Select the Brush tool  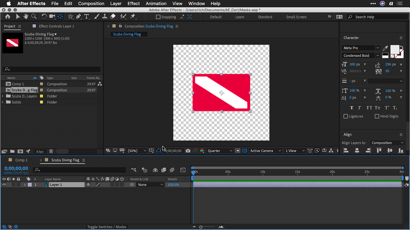click(97, 17)
